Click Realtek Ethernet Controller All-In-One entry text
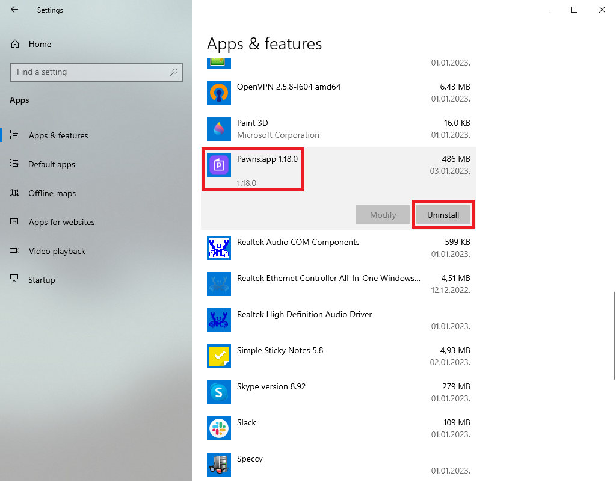616x482 pixels. point(328,278)
